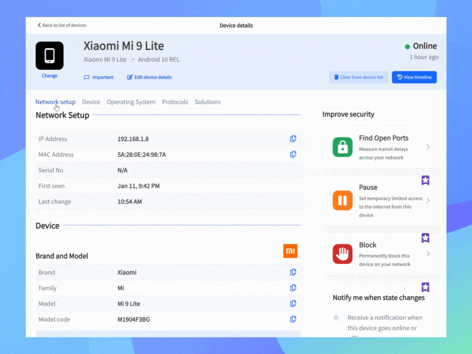Click the 1 hour ago text
The width and height of the screenshot is (472, 354).
pos(424,57)
